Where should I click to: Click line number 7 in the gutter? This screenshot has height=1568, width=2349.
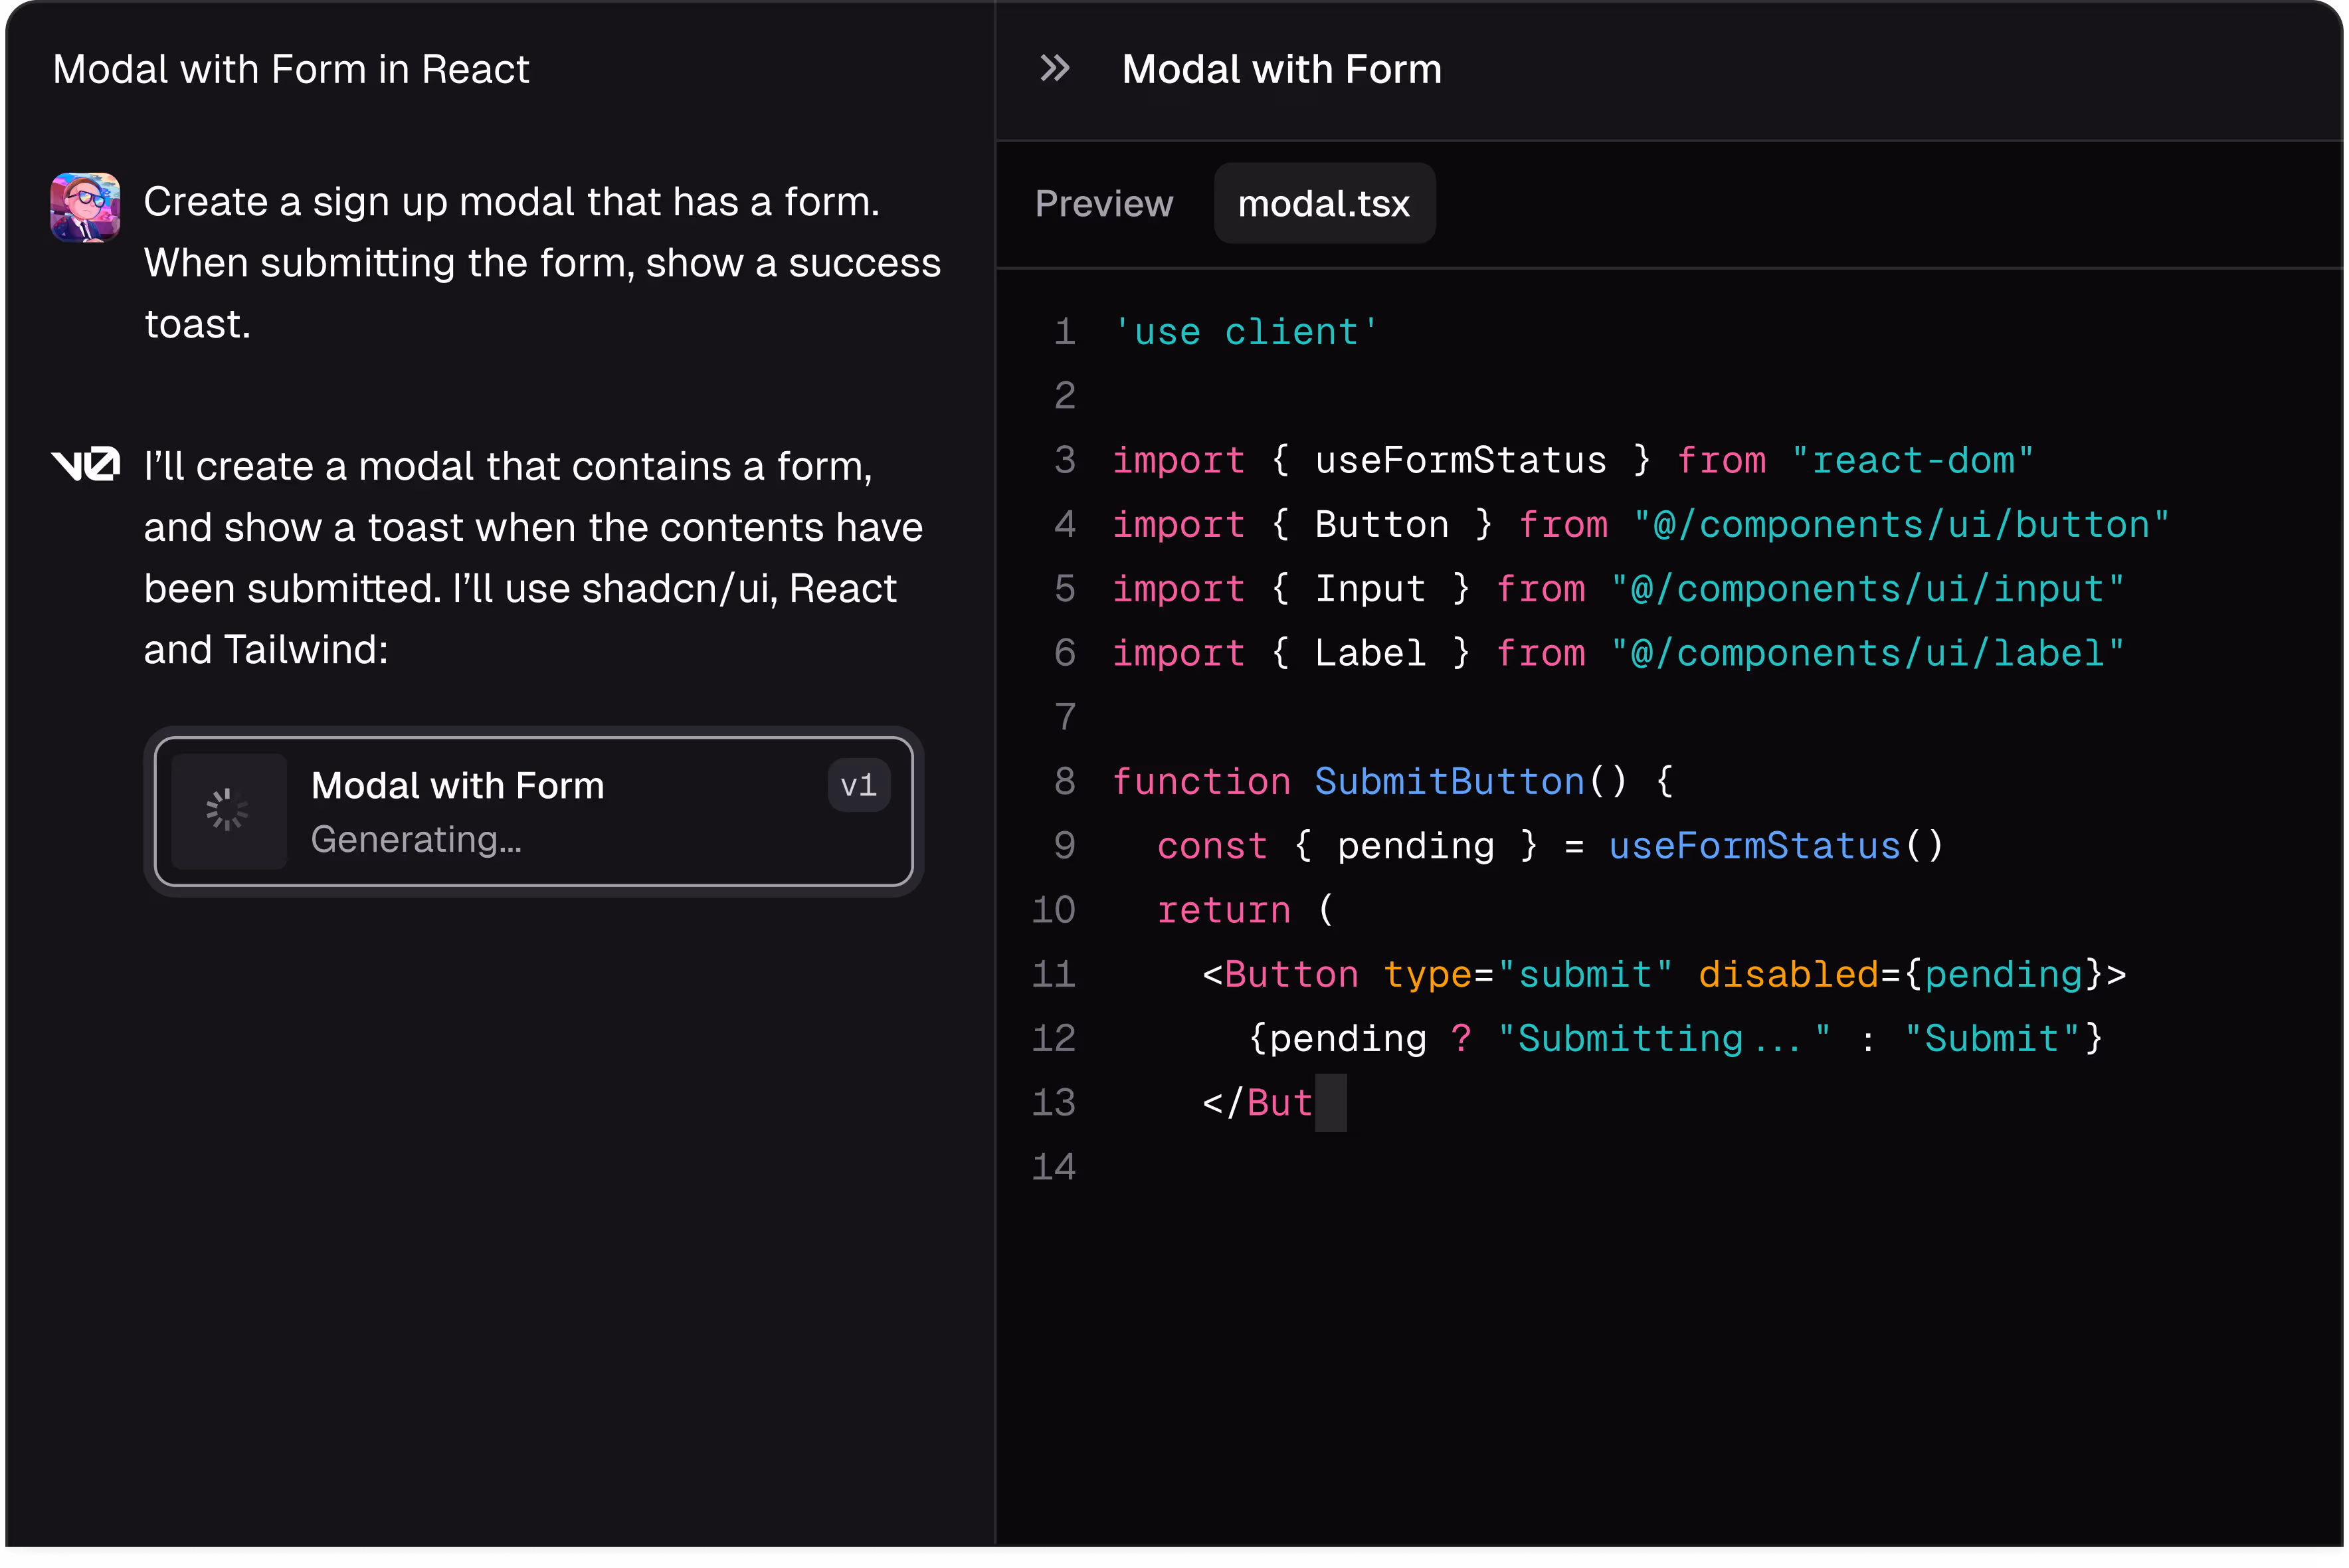(1066, 717)
